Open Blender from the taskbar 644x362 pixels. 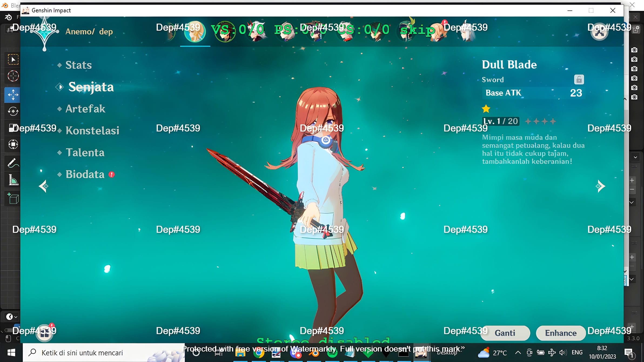(314, 353)
